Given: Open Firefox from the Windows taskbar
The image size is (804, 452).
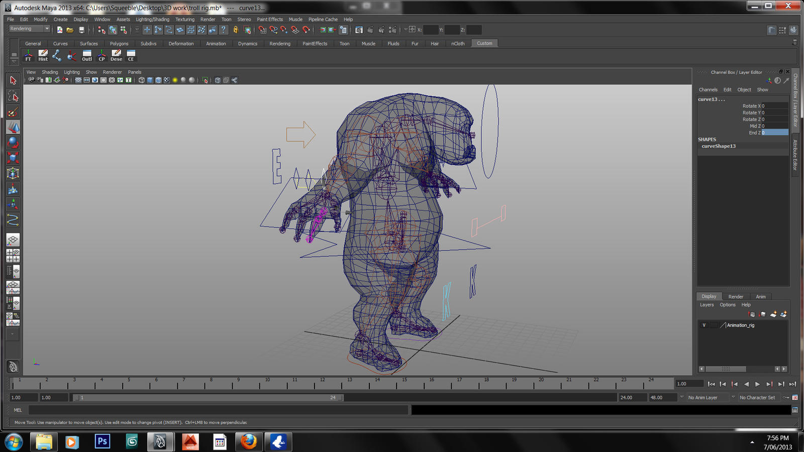Looking at the screenshot, I should coord(248,441).
